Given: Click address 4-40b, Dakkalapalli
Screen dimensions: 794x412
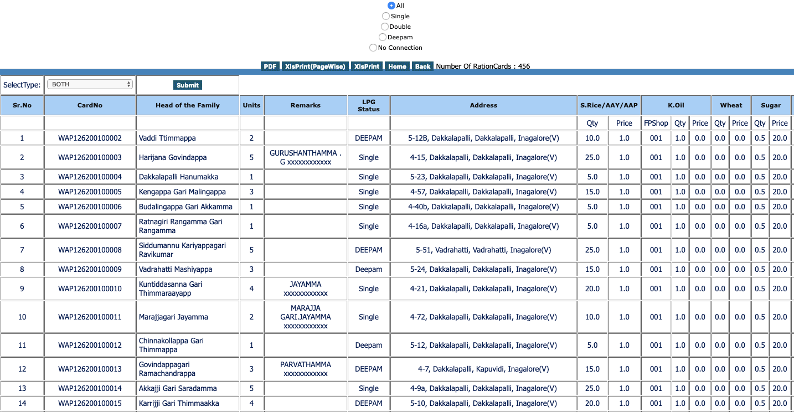Looking at the screenshot, I should click(483, 207).
